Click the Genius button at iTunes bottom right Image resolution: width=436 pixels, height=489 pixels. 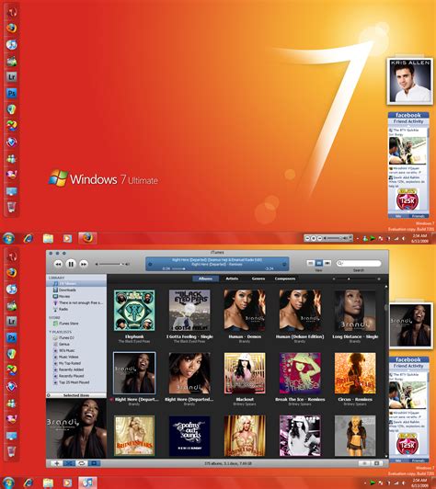click(364, 463)
